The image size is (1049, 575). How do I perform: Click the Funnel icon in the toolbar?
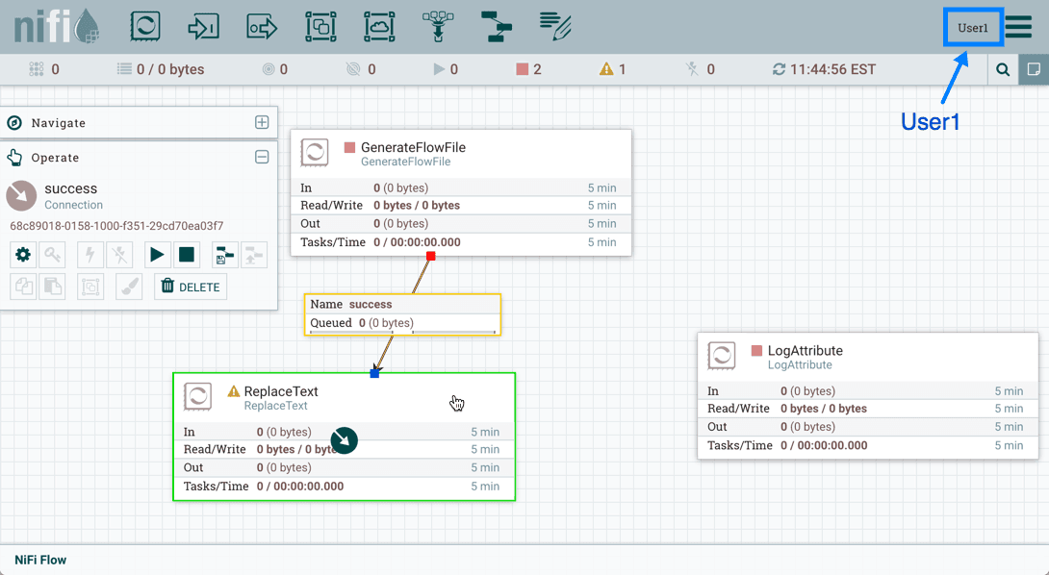point(438,26)
